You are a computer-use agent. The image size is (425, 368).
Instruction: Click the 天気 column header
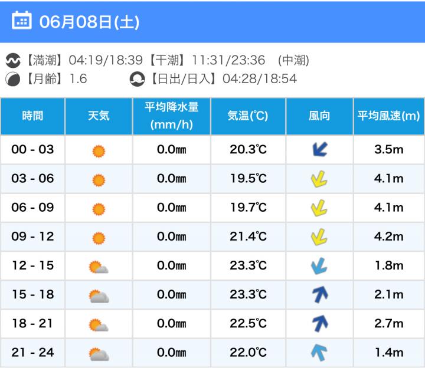click(99, 116)
